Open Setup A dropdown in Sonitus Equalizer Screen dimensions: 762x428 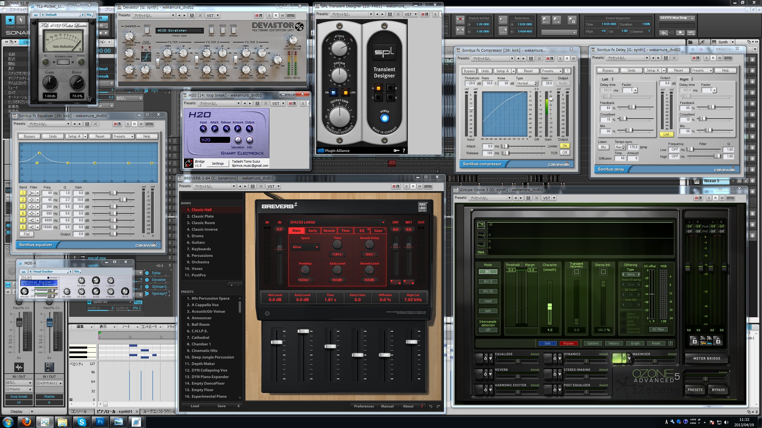tap(85, 136)
